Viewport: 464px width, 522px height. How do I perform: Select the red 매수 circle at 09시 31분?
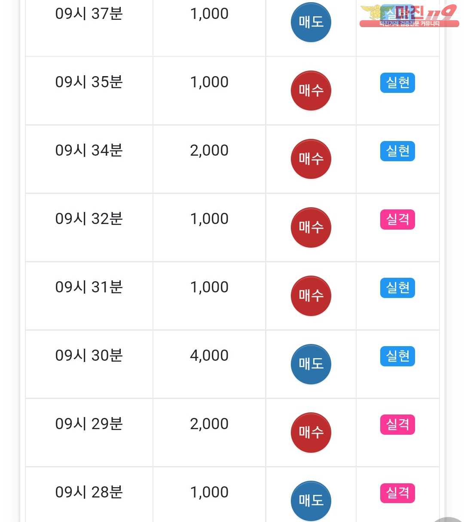tap(311, 295)
